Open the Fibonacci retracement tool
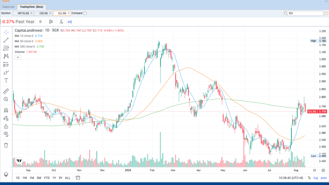This screenshot has height=185, width=329. pyautogui.click(x=6, y=48)
